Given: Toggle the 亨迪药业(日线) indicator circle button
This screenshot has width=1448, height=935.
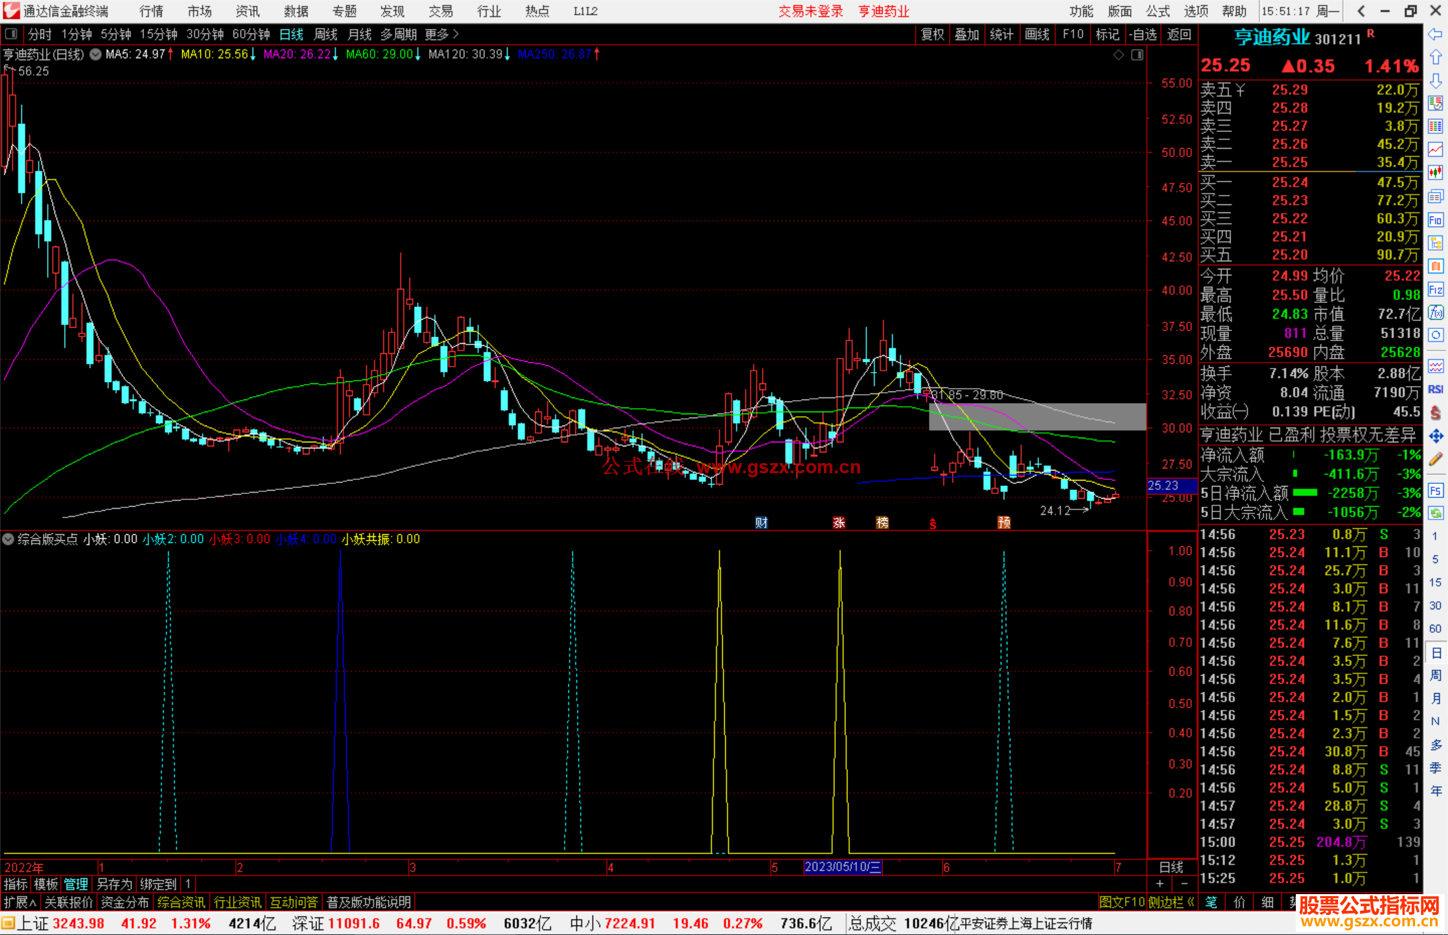Looking at the screenshot, I should click(96, 54).
